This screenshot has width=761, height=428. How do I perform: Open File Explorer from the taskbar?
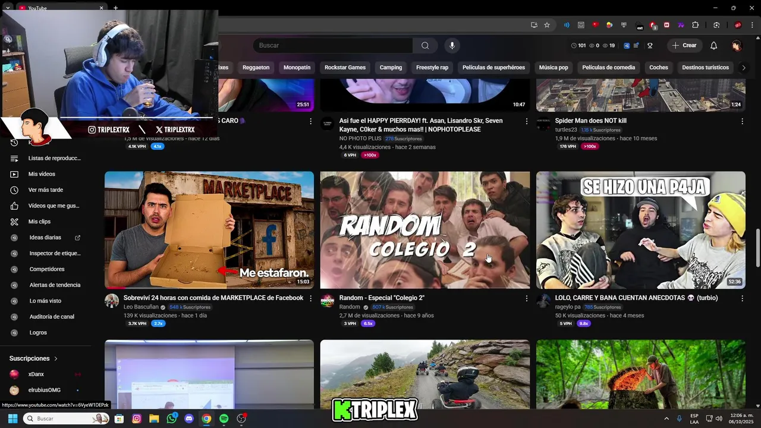click(154, 418)
